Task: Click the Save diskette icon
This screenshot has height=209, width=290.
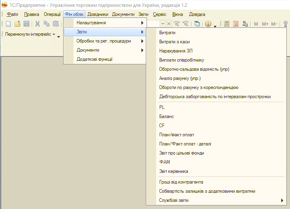Action: [x=27, y=24]
